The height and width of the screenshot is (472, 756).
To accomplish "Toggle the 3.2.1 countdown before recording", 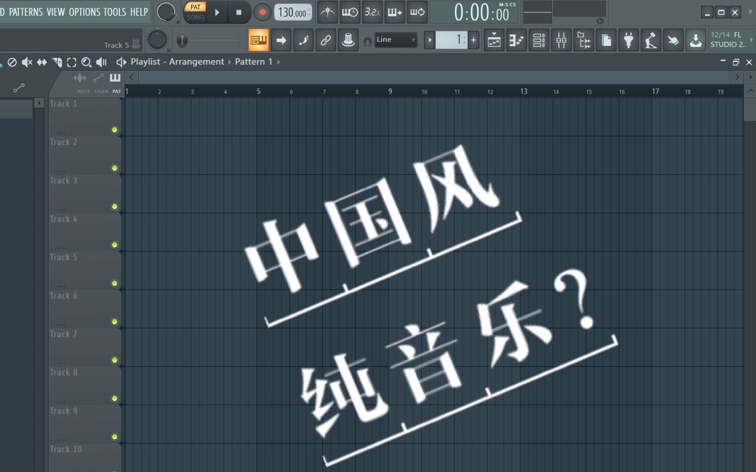I will [x=372, y=12].
